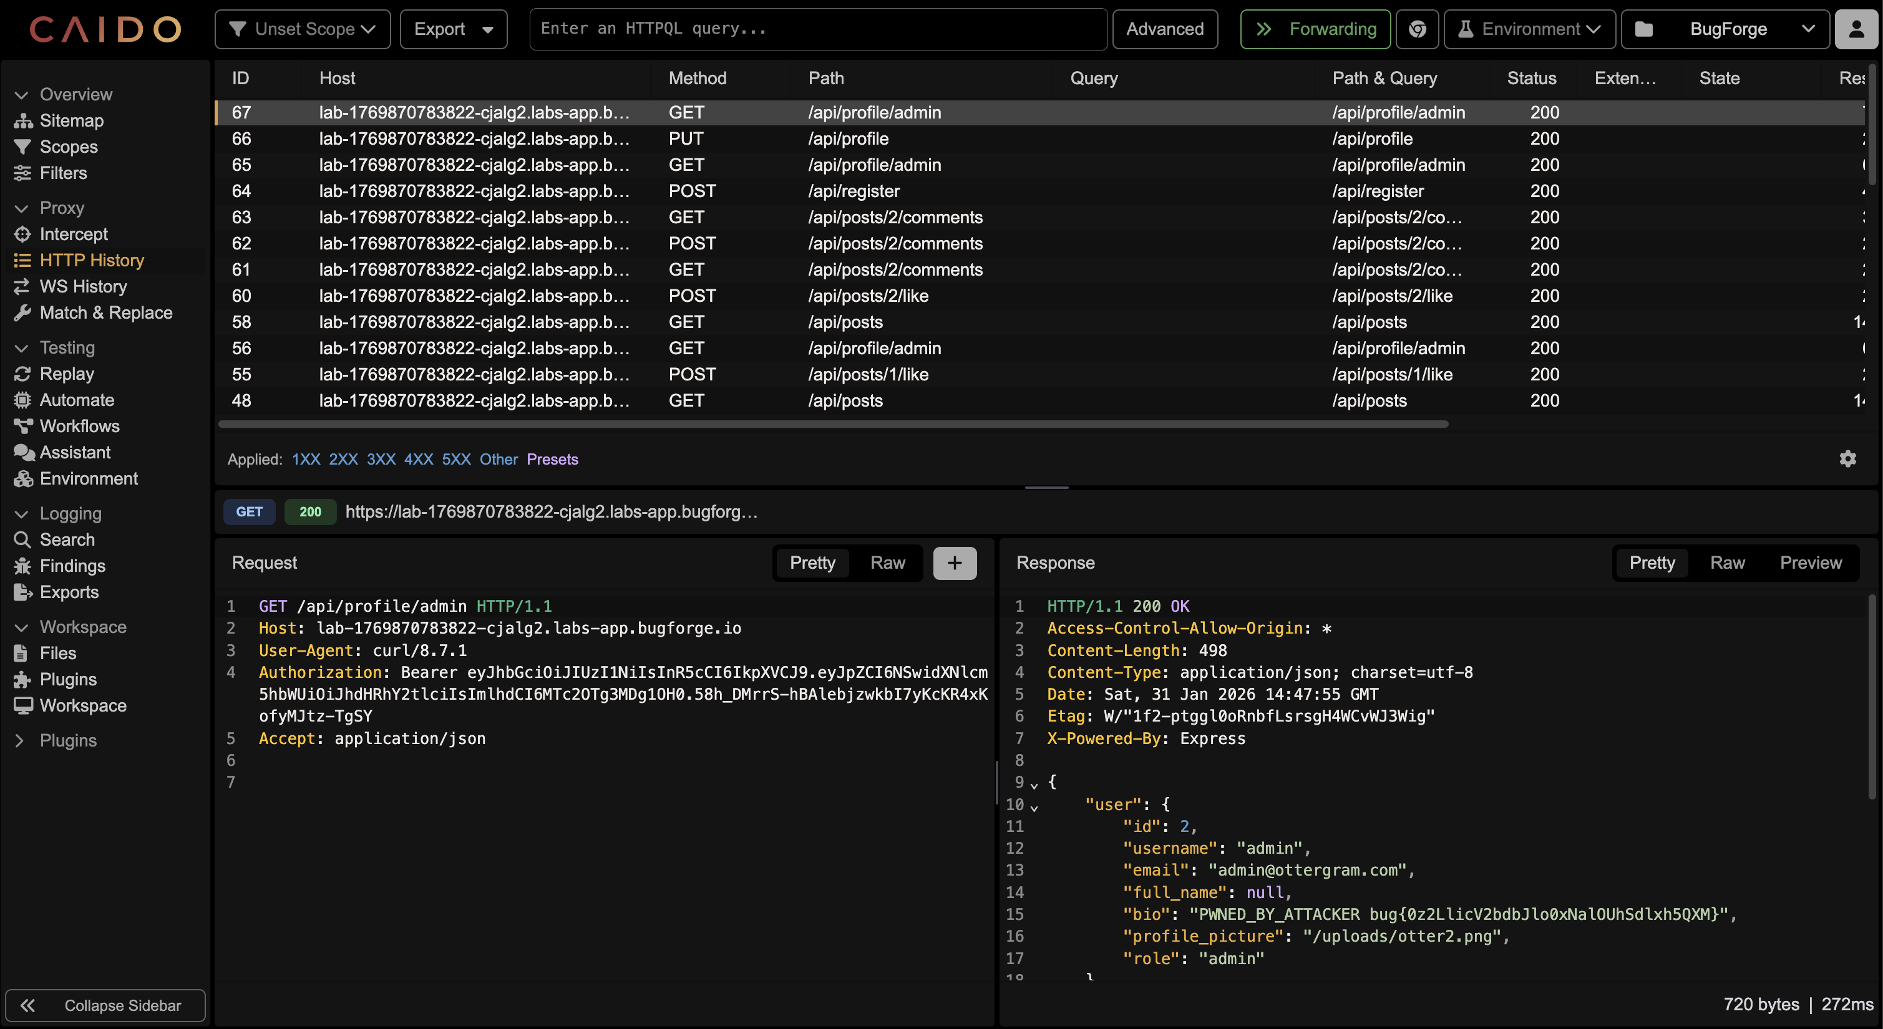
Task: Click the browser icon next to Forwarding
Action: click(1417, 29)
